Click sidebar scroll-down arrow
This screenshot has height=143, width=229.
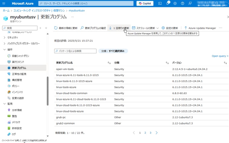coord(48,136)
